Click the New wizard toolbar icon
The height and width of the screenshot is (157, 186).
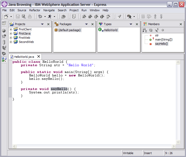[x=6, y=16]
